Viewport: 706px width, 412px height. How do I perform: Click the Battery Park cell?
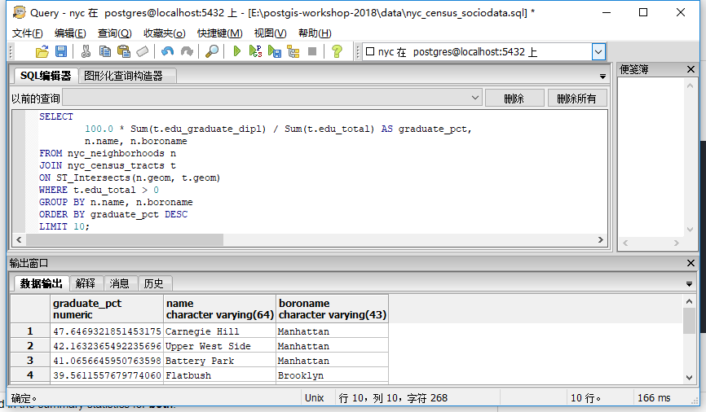click(x=220, y=360)
